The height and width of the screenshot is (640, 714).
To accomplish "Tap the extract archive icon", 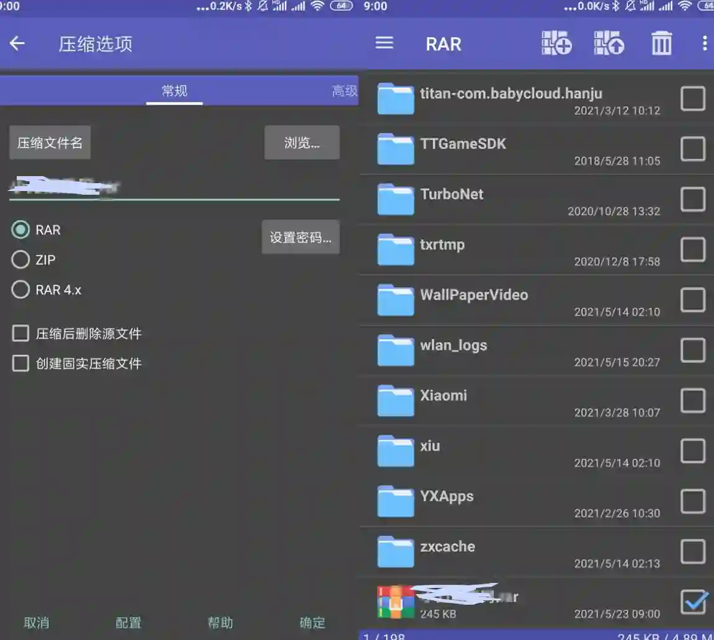I will [x=609, y=43].
